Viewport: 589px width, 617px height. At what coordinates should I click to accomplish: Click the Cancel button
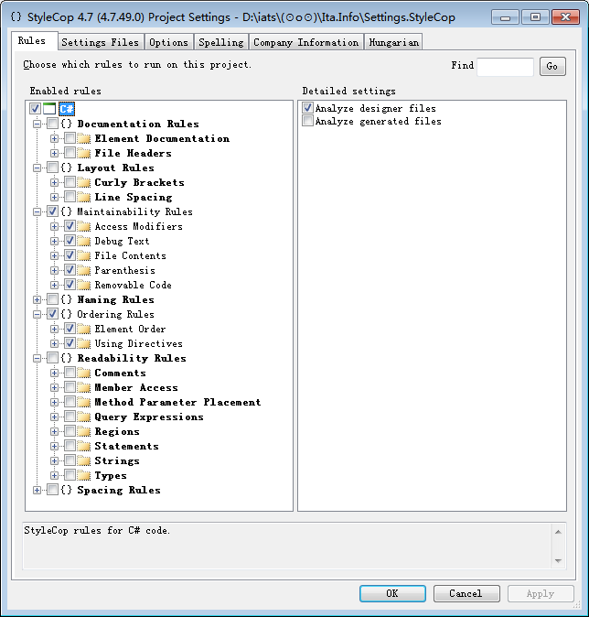466,593
